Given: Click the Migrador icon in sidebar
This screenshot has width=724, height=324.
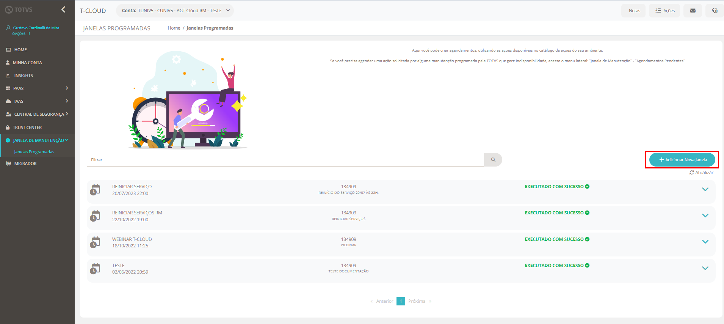Looking at the screenshot, I should 8,164.
